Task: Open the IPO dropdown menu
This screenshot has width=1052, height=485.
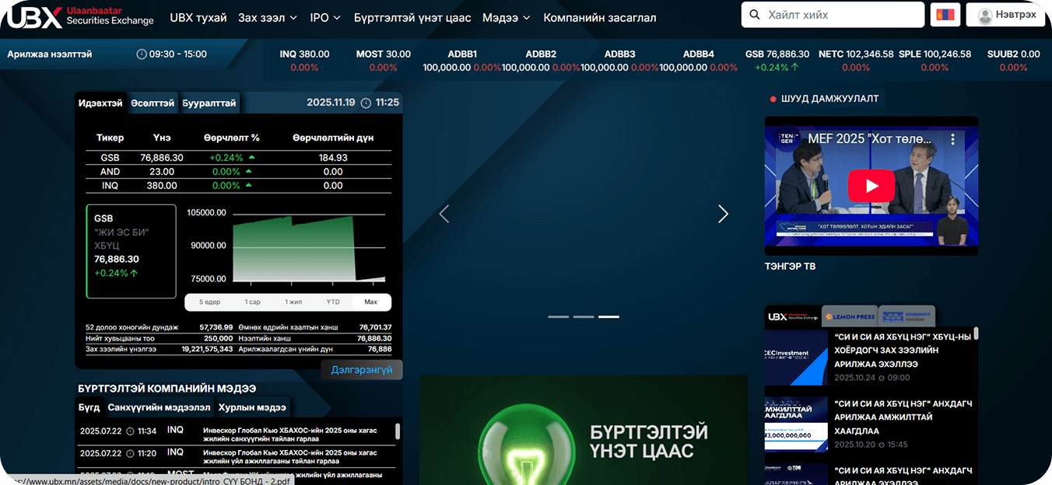Action: (x=324, y=16)
